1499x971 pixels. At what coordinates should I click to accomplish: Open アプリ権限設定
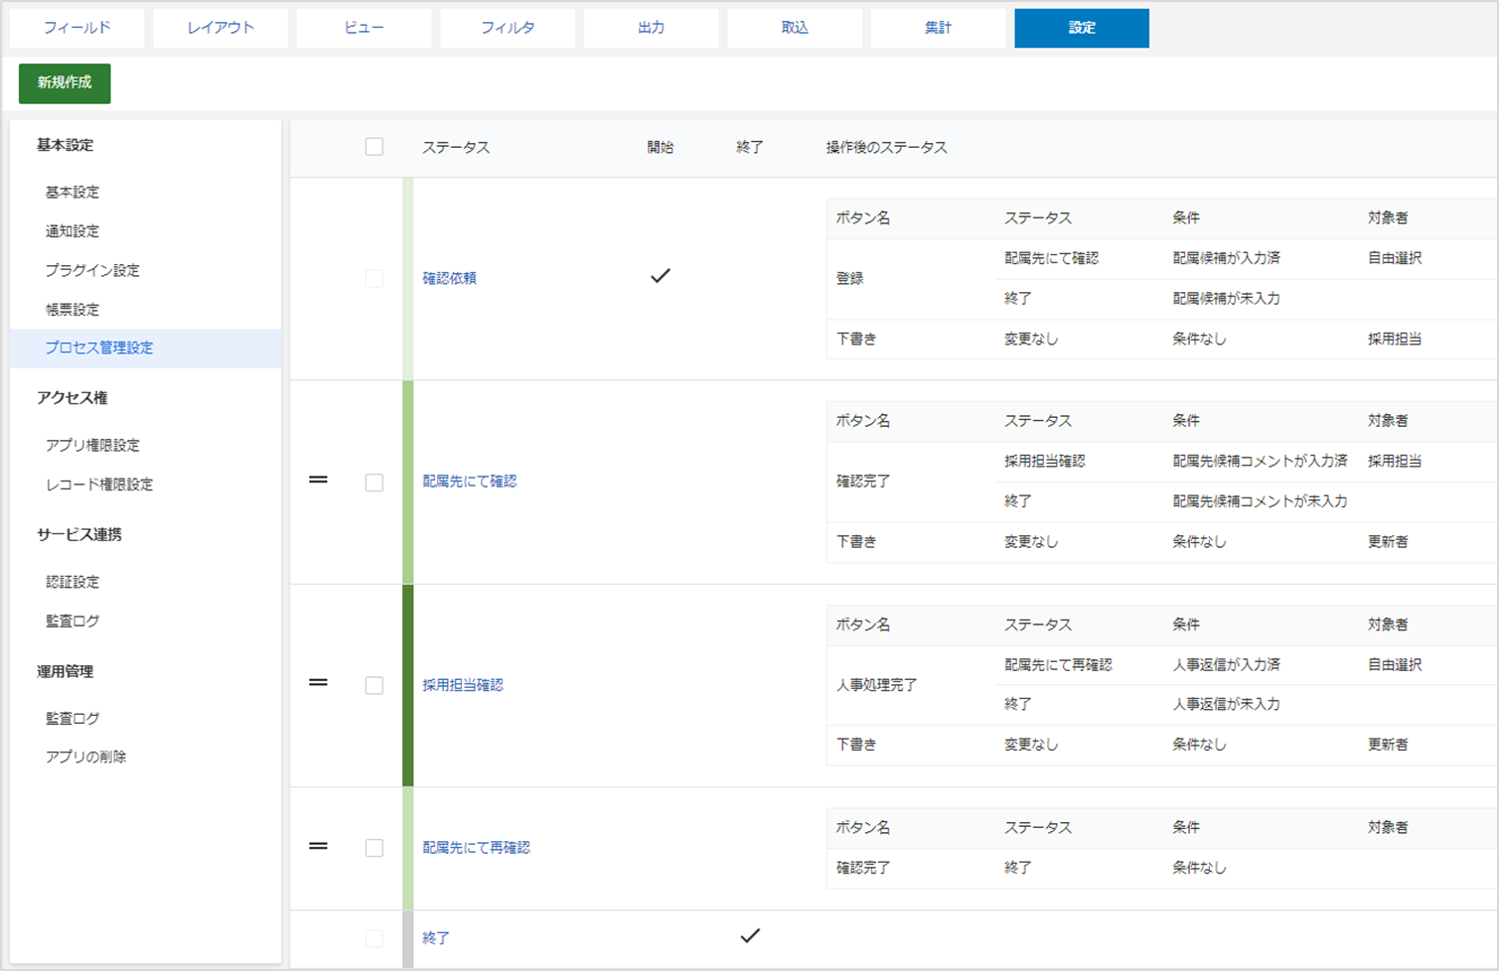[x=92, y=446]
